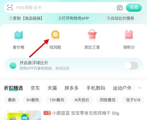This screenshot has width=147, height=120.
Task: Open the 货比三家 shopping basket icon
Action: point(92,34)
